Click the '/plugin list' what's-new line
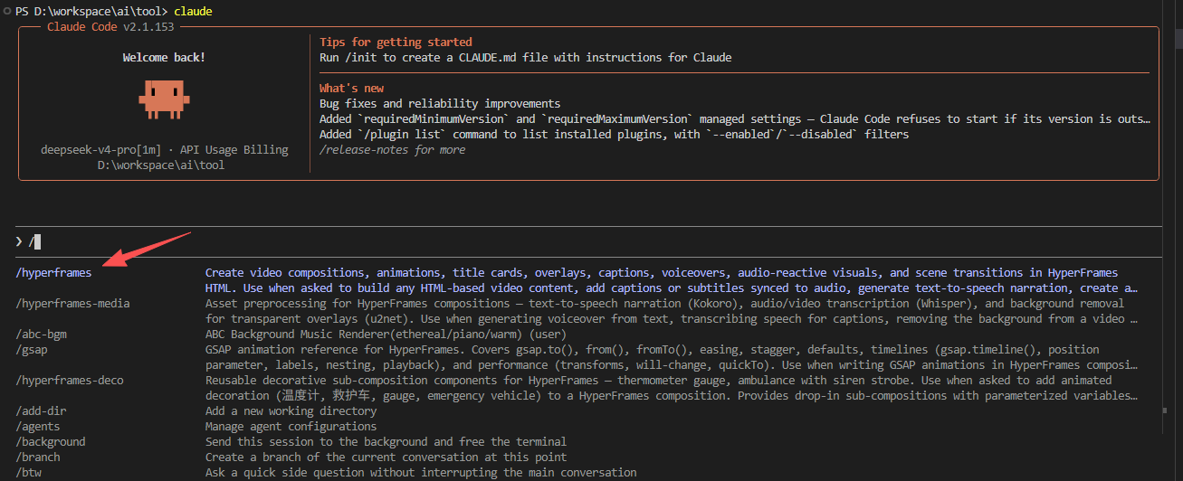This screenshot has width=1183, height=481. 614,134
